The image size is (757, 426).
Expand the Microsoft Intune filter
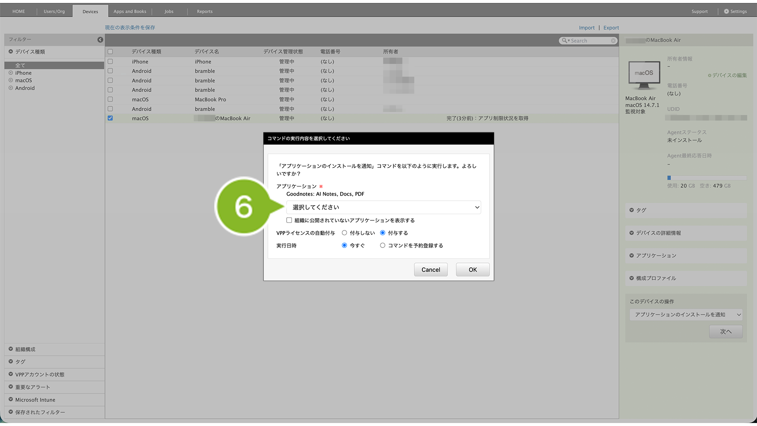(x=54, y=400)
